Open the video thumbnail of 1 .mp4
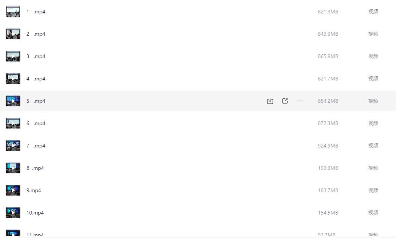This screenshot has height=238, width=396. coord(13,12)
